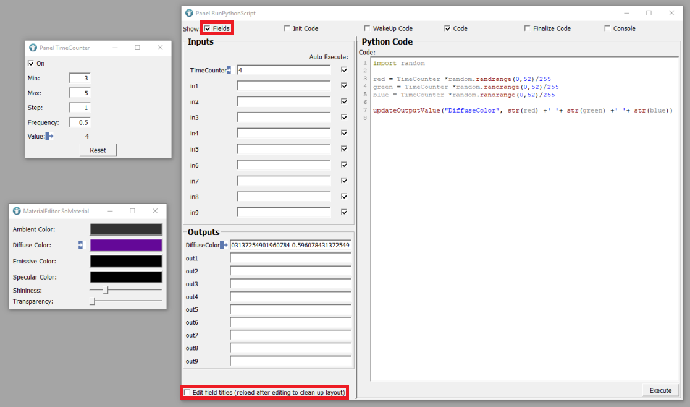The width and height of the screenshot is (690, 407).
Task: Click the DiffuseColor output connection arrow icon
Action: (224, 245)
